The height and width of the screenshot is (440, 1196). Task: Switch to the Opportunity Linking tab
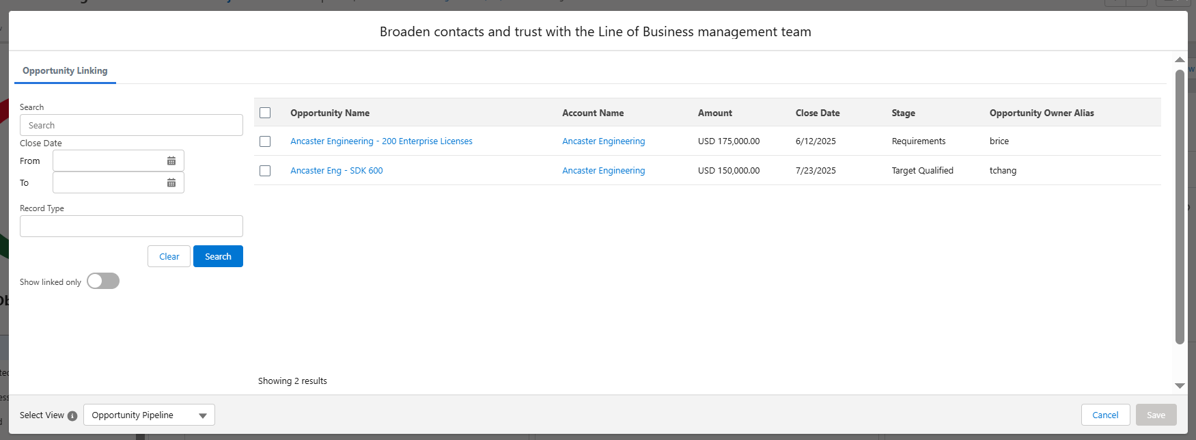pyautogui.click(x=65, y=71)
